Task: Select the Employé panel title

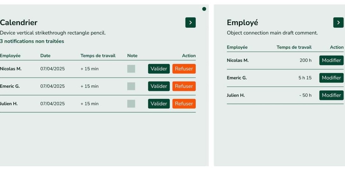Action: pyautogui.click(x=243, y=23)
